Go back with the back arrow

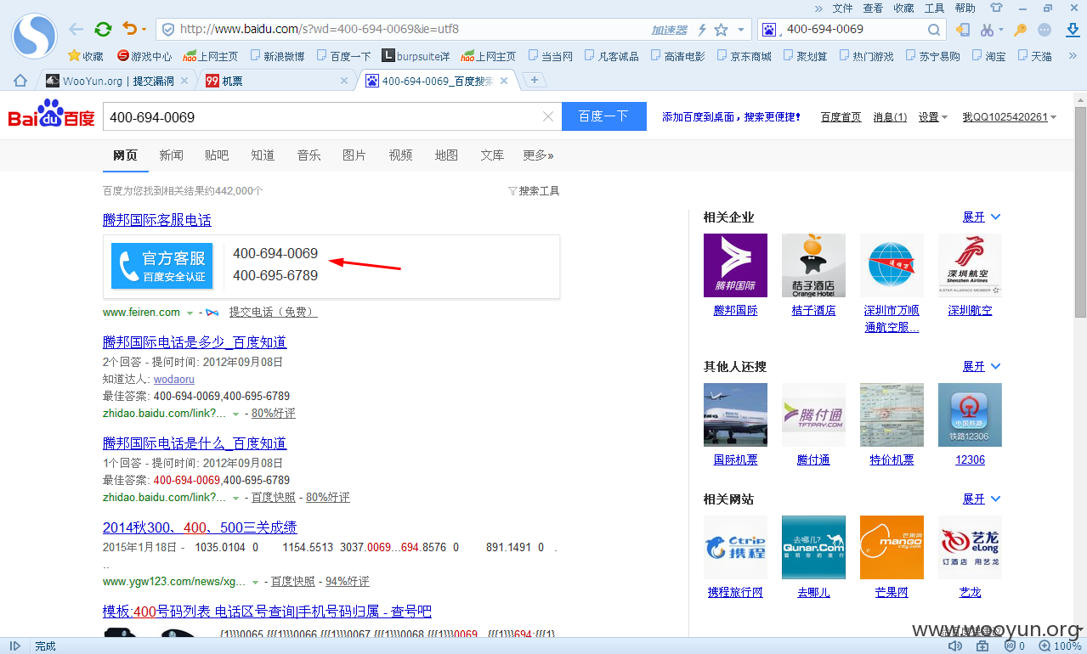[x=76, y=30]
